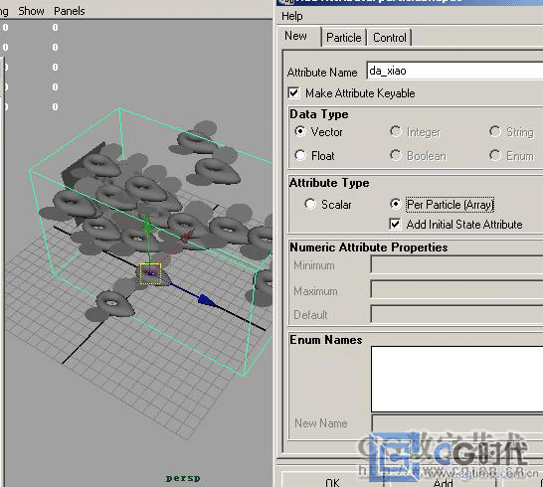
Task: Click the Maximum value field
Action: 456,289
